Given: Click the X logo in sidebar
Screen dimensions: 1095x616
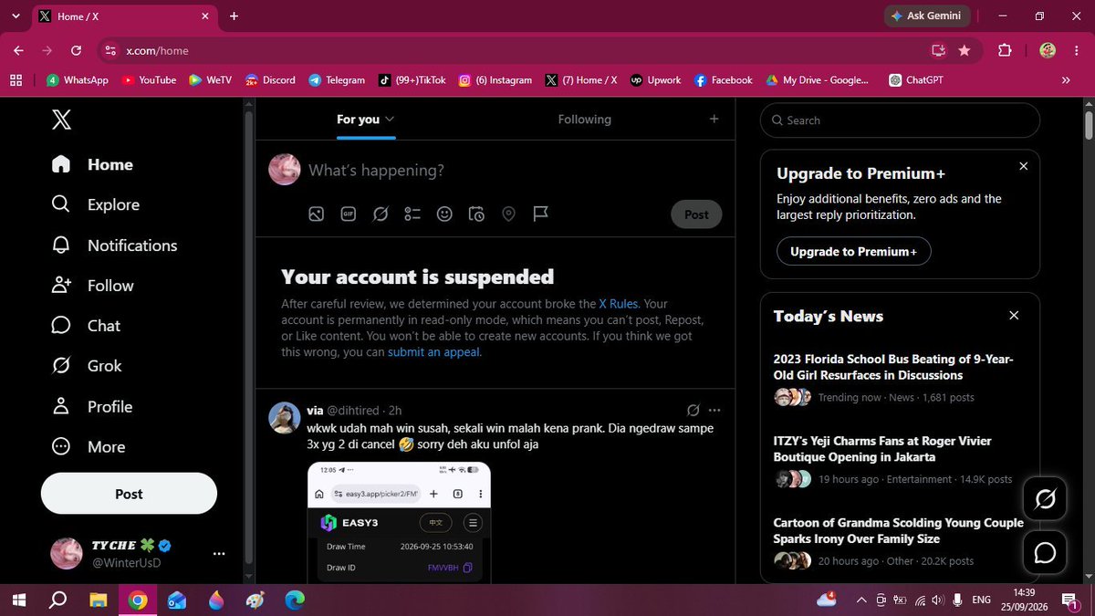Looking at the screenshot, I should pos(61,120).
